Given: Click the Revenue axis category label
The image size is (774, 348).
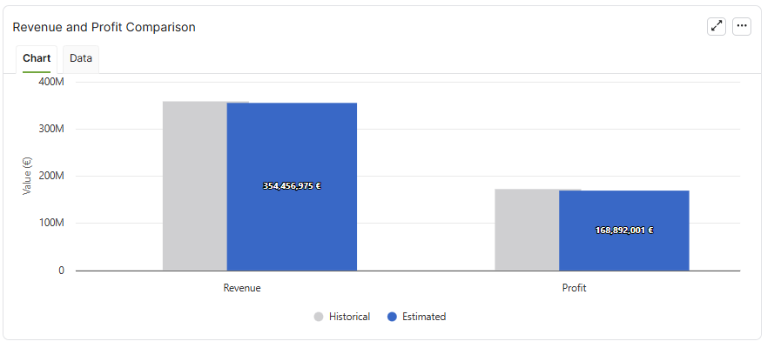Looking at the screenshot, I should pos(242,288).
